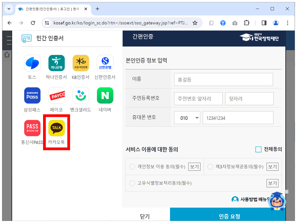The image size is (297, 223).
Task: Click the browser forward arrow
Action: click(21, 23)
